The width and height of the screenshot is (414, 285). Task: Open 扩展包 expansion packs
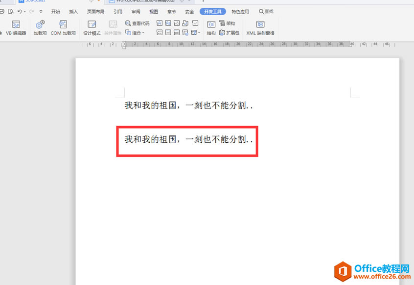pos(229,33)
